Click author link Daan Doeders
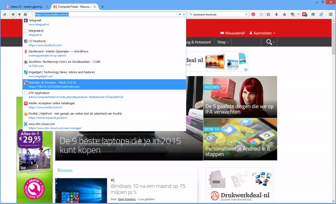The height and width of the screenshot is (204, 336). [127, 199]
